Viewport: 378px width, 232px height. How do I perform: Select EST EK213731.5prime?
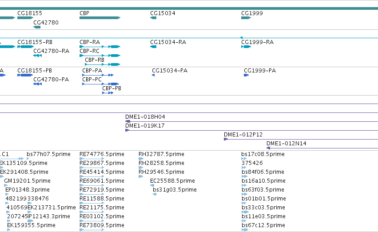[x=52, y=208]
